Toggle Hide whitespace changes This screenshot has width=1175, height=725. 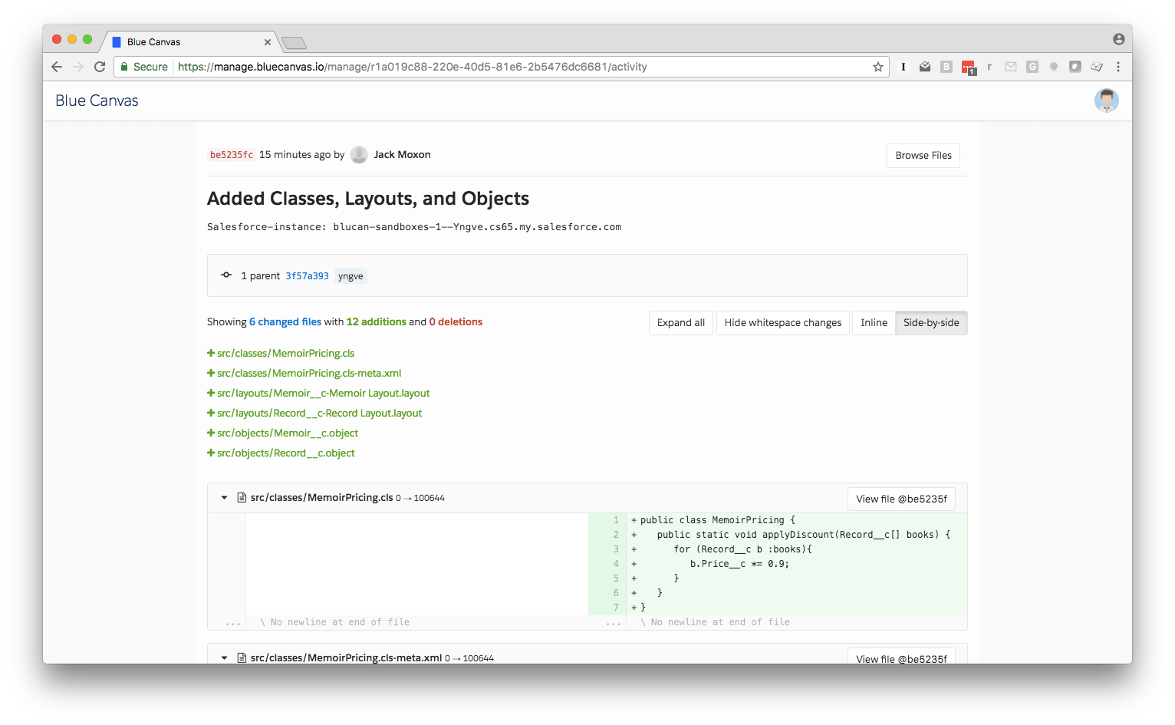coord(783,323)
